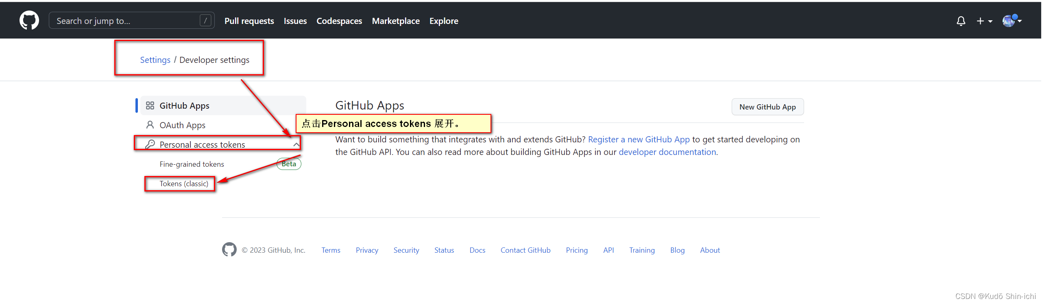
Task: Follow Register a new GitHub App link
Action: (x=639, y=140)
